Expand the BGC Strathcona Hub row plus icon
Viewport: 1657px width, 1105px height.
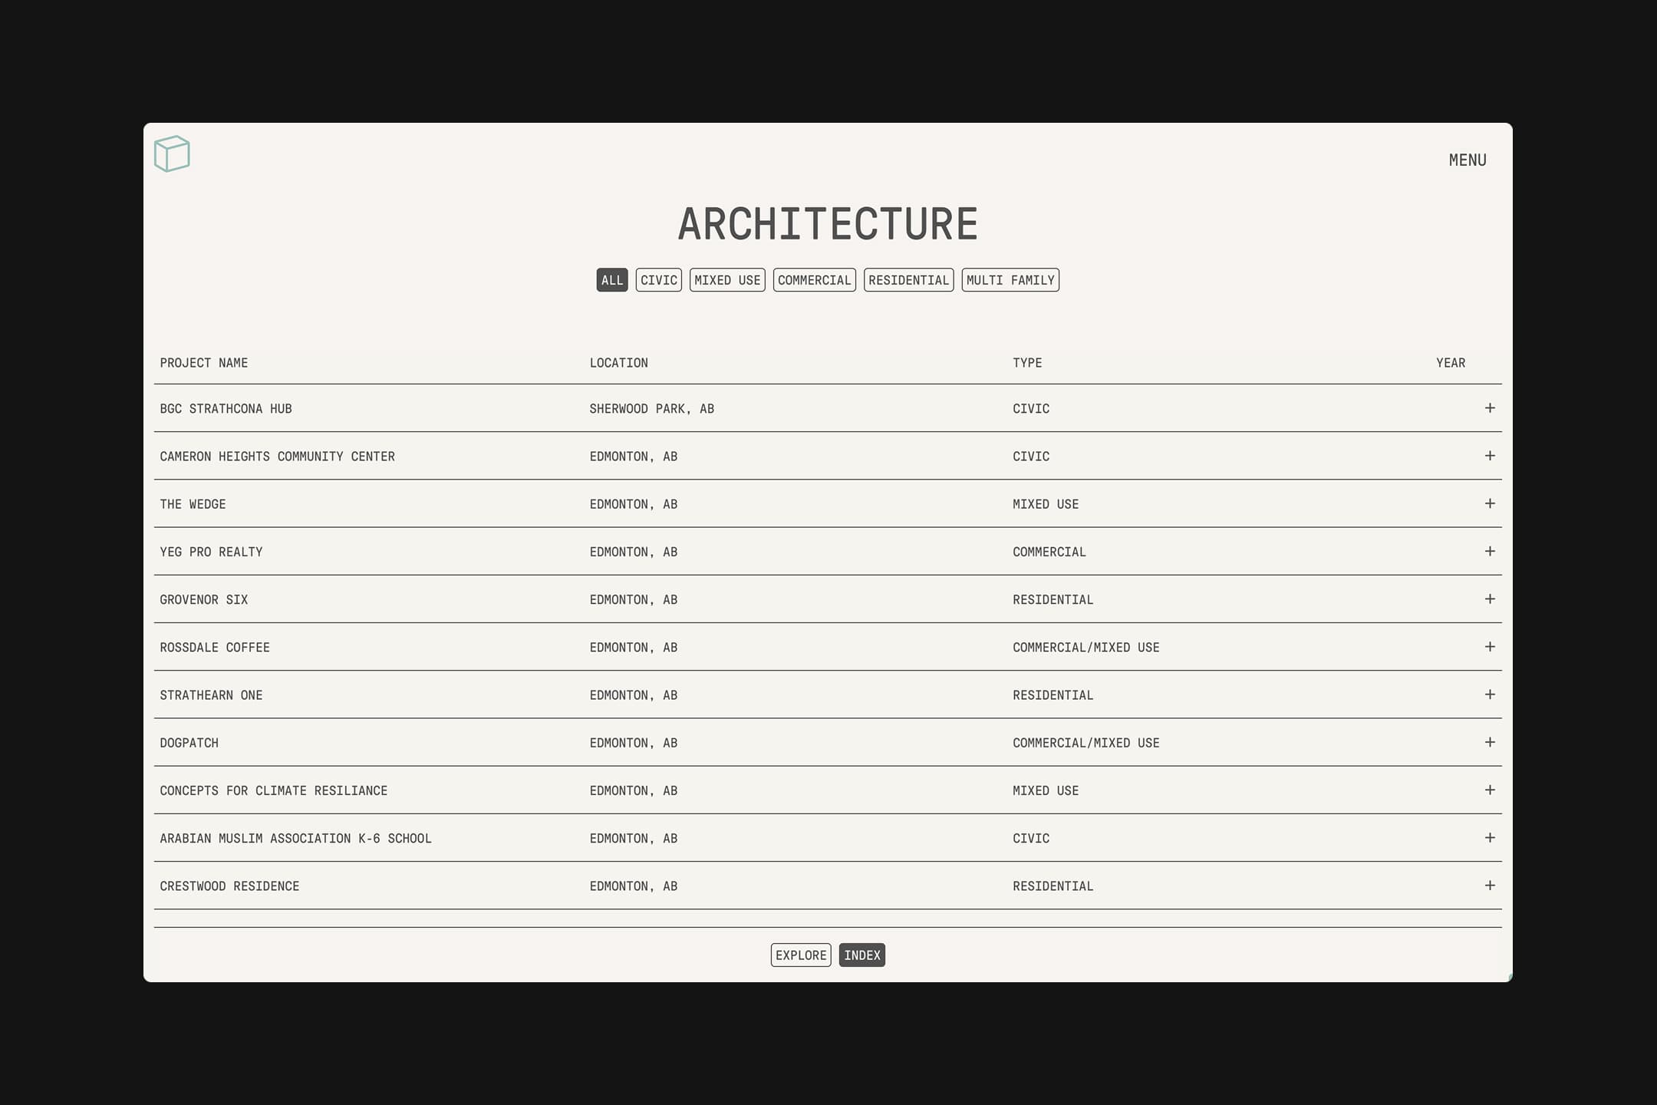click(1490, 408)
